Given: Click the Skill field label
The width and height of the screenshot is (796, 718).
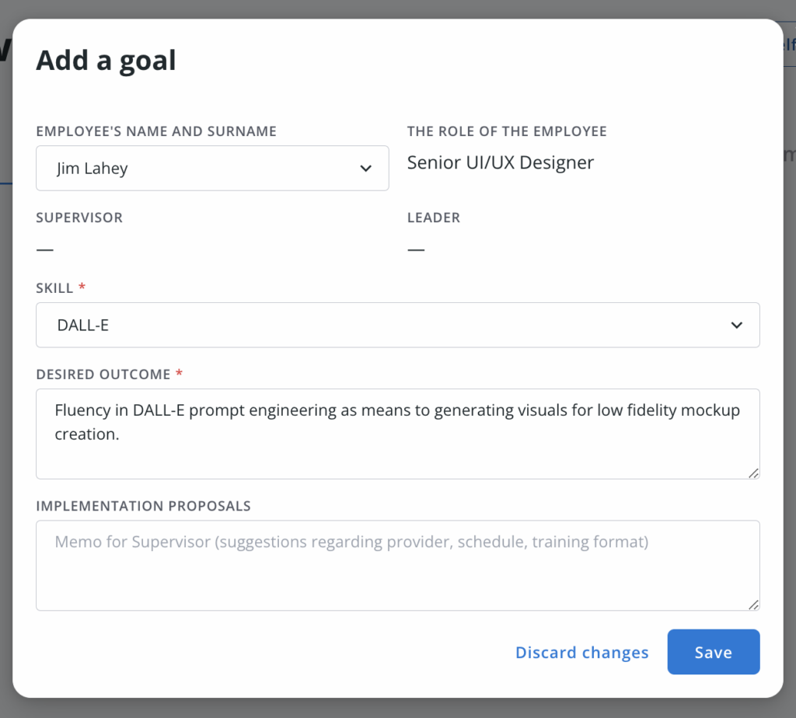Looking at the screenshot, I should (54, 288).
